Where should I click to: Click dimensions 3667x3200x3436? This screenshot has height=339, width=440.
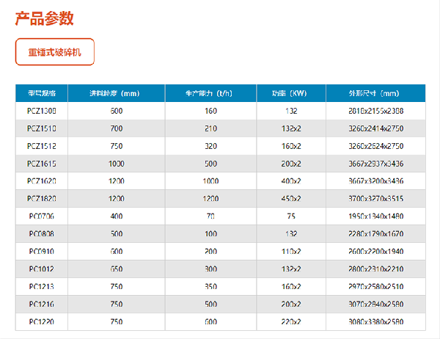[375, 181]
